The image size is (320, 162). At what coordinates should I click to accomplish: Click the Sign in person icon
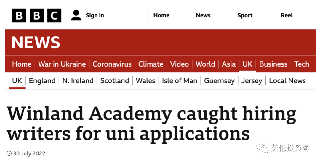point(76,15)
